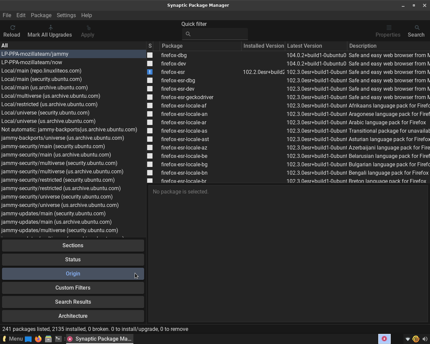Open the Help menu
The width and height of the screenshot is (430, 344).
[86, 15]
